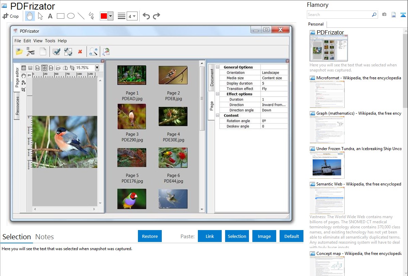This screenshot has height=276, width=408.
Task: Click the list properties icon in page editor toolbar
Action: (x=24, y=68)
